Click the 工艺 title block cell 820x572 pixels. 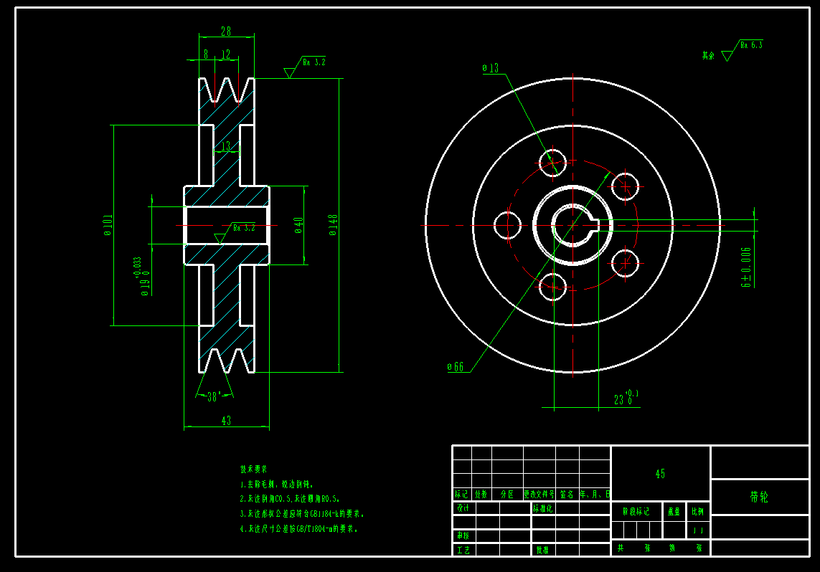coord(463,550)
